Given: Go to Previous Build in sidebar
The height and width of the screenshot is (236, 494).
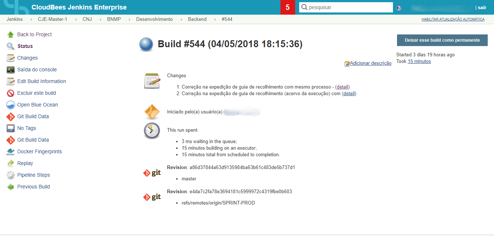Looking at the screenshot, I should pos(33,187).
